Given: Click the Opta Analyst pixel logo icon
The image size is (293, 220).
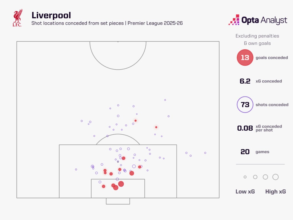Looking at the screenshot, I should (234, 20).
